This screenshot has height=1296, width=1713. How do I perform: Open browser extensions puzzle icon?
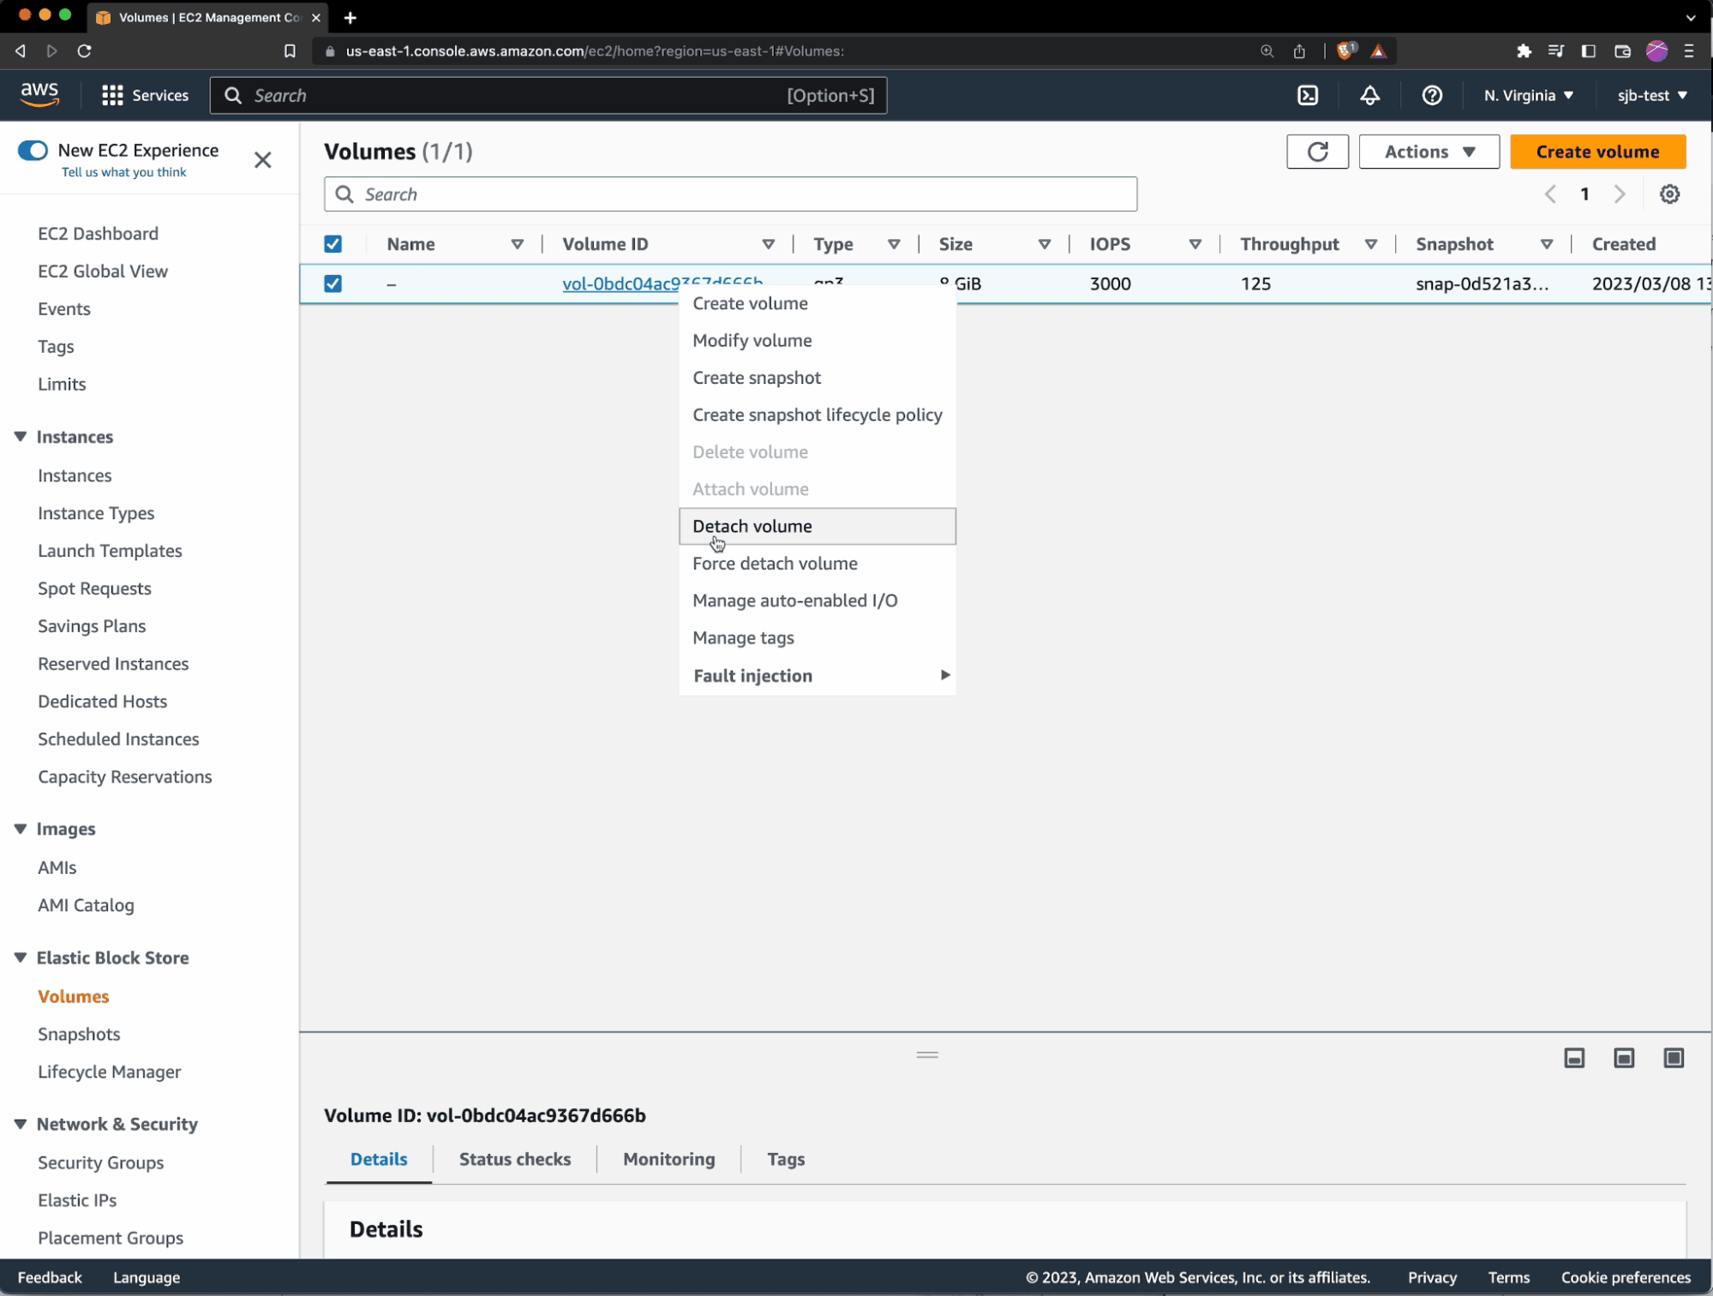pos(1524,51)
